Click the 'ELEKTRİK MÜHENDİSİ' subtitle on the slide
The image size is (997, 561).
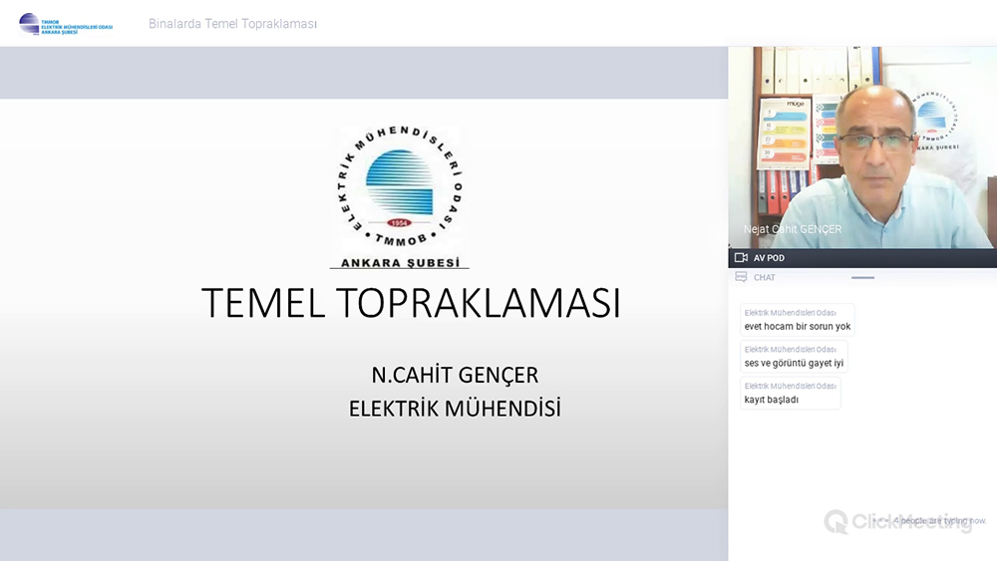coord(455,409)
